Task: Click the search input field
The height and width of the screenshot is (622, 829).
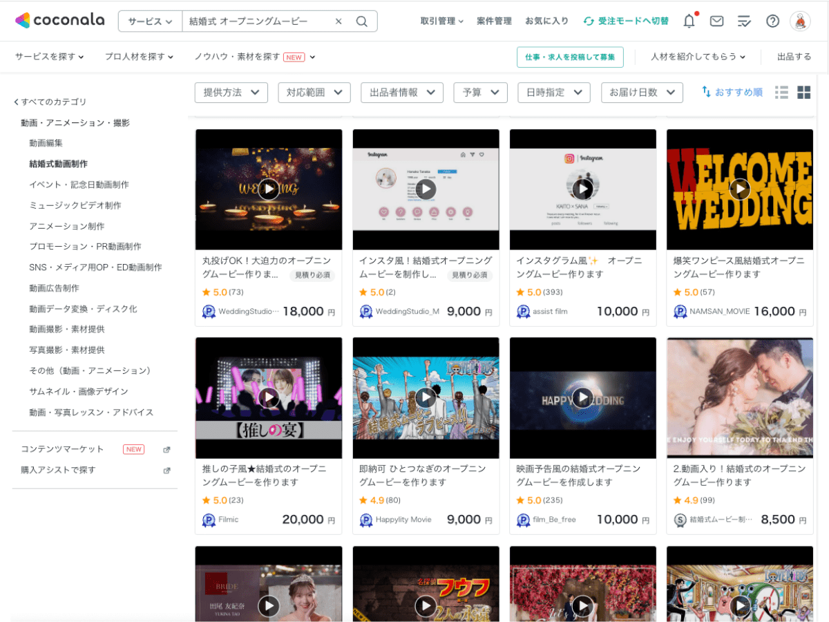Action: pyautogui.click(x=256, y=21)
